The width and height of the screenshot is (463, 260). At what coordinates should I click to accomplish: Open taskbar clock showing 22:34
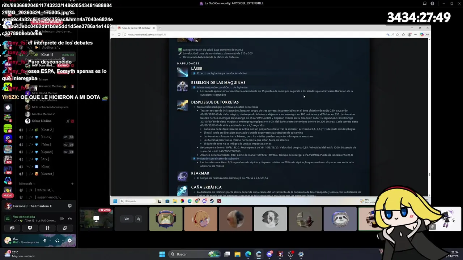(452, 254)
